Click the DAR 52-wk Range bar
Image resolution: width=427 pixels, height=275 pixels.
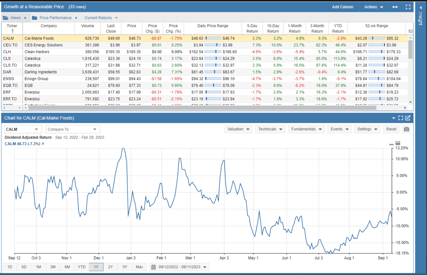376,72
